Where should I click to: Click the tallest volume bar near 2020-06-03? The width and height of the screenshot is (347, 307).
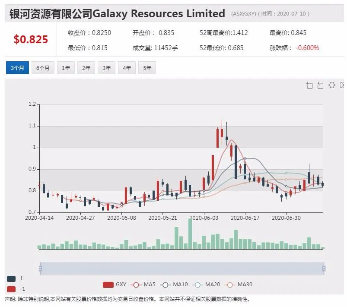click(190, 234)
